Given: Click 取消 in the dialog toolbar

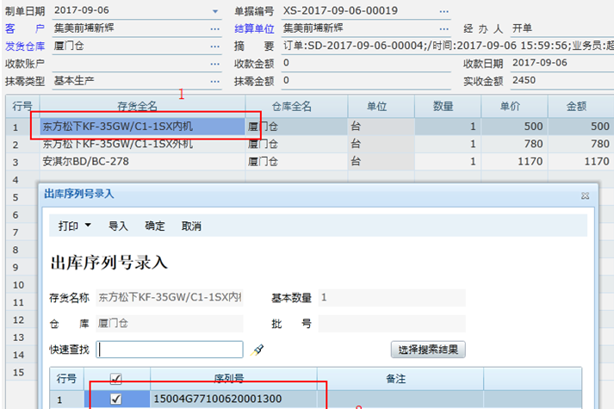Looking at the screenshot, I should 191,226.
